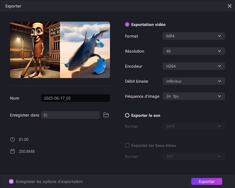This screenshot has height=188, width=235.
Task: Click the Fréquence d'image label
Action: pos(142,96)
